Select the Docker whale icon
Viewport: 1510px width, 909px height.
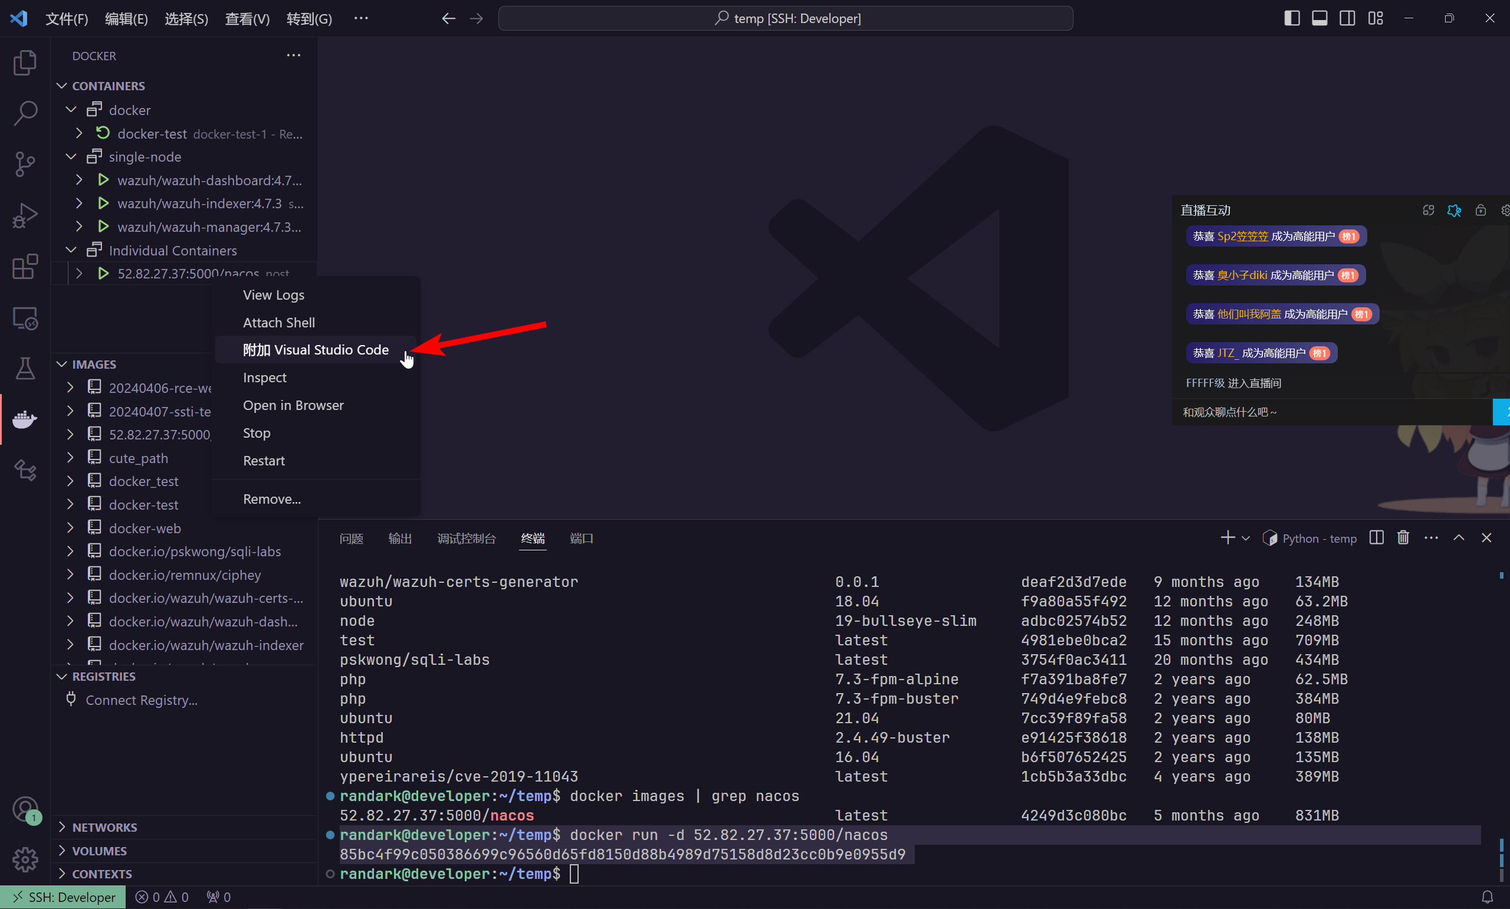pos(25,419)
